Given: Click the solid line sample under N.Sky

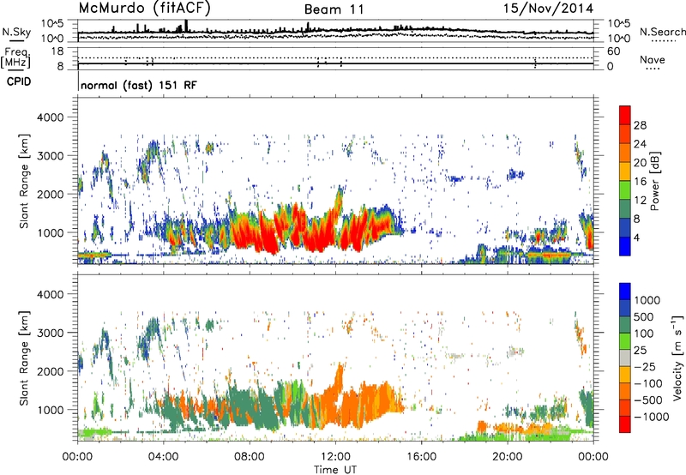Looking at the screenshot, I should coord(16,40).
